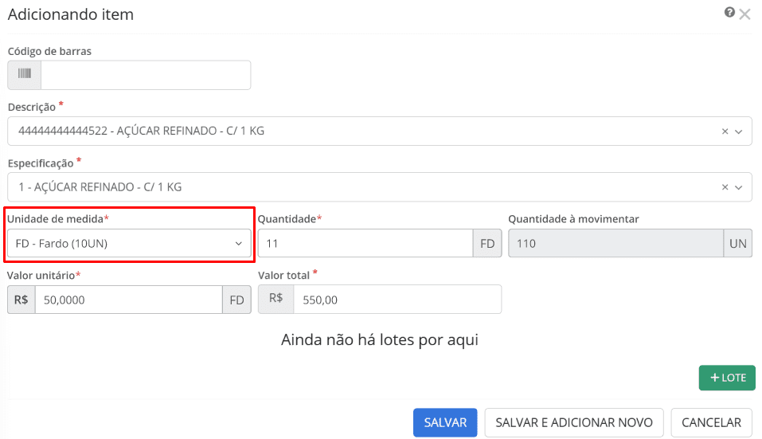Click the Quantidade à movimentar label
Viewport: 762px width, 439px height.
pos(573,219)
